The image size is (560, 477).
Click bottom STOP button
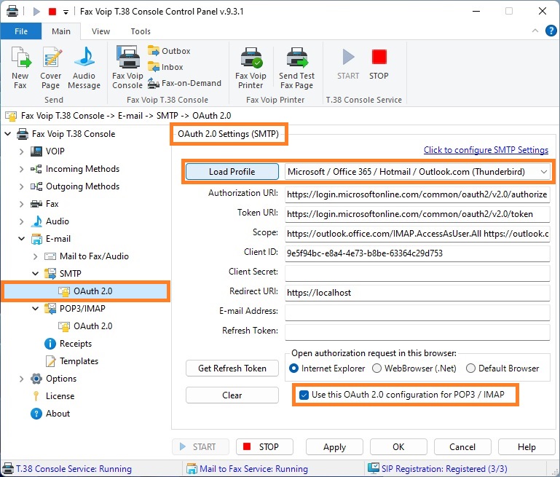pyautogui.click(x=264, y=447)
